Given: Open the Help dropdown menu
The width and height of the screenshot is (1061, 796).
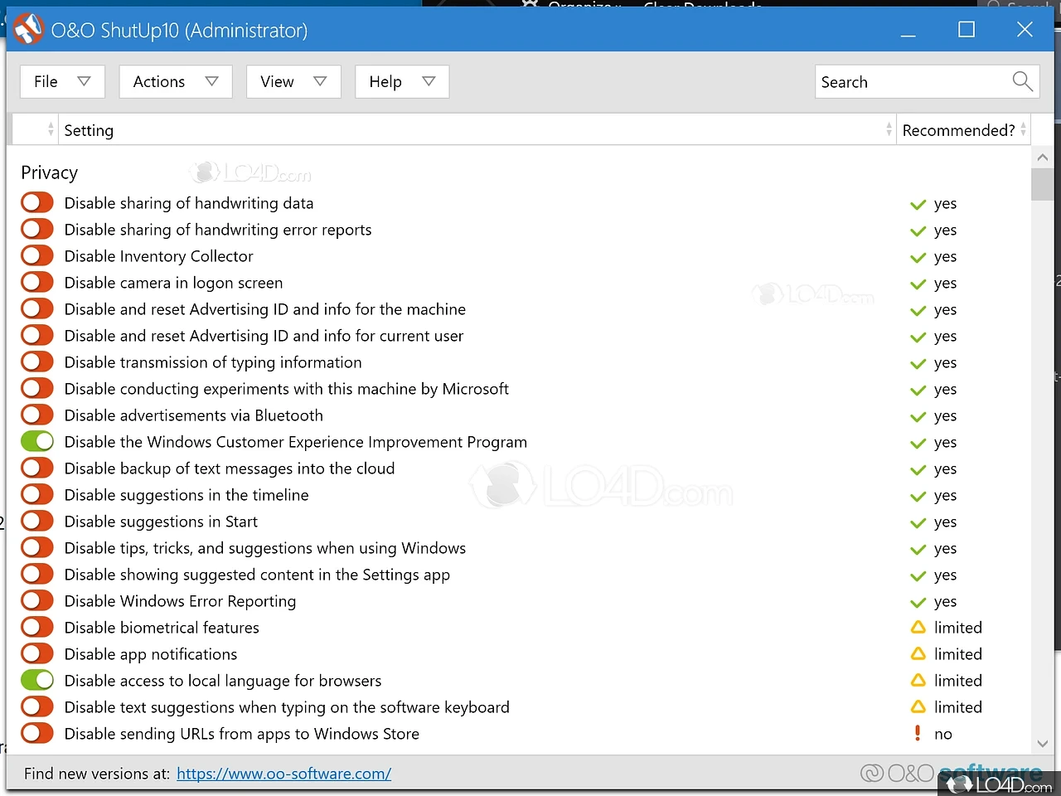Looking at the screenshot, I should pyautogui.click(x=402, y=81).
